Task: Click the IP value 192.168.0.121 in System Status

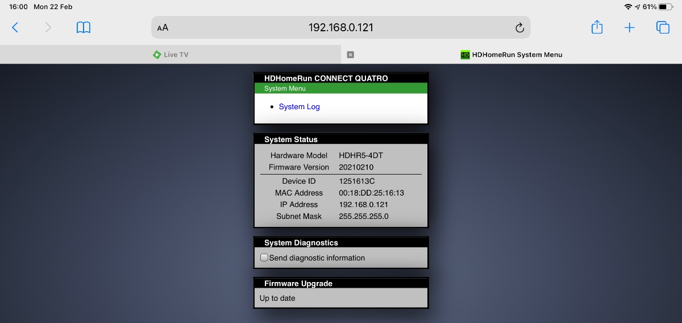Action: coord(364,204)
